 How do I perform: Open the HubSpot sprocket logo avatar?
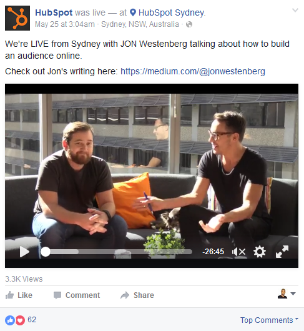tap(17, 18)
